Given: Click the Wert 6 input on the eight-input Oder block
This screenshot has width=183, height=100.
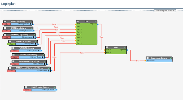Looking at the screenshot, I should click(79, 38).
